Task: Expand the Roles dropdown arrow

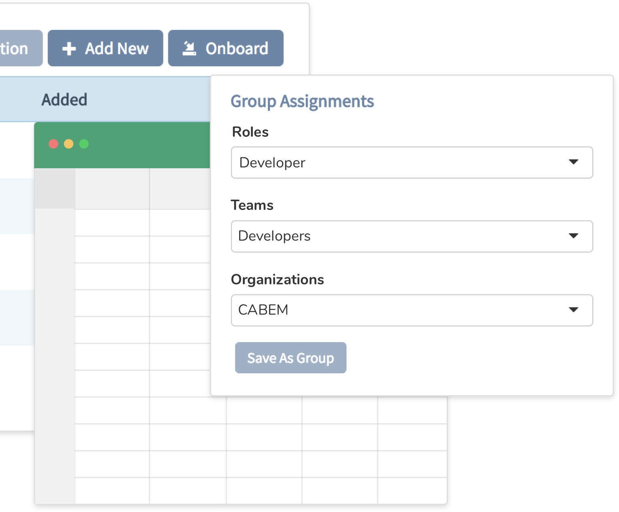Action: 573,162
